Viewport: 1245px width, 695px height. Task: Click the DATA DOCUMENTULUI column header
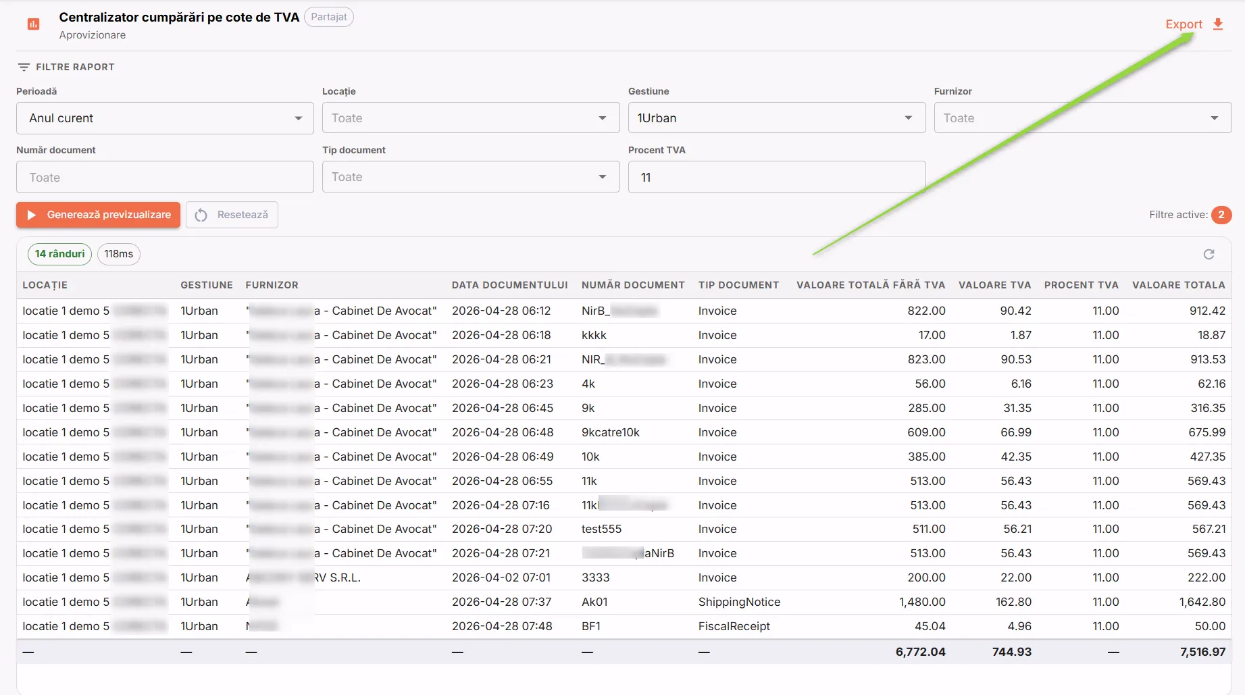tap(510, 285)
